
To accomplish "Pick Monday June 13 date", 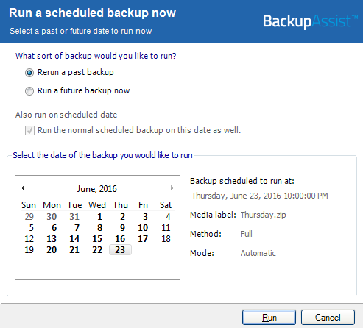I will coord(52,239).
